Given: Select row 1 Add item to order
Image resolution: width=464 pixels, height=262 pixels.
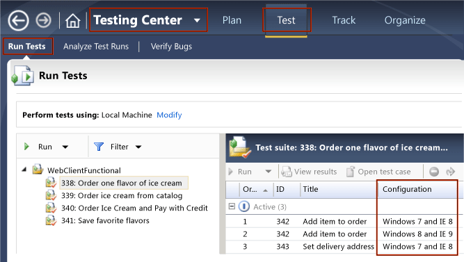Looking at the screenshot, I should point(342,221).
